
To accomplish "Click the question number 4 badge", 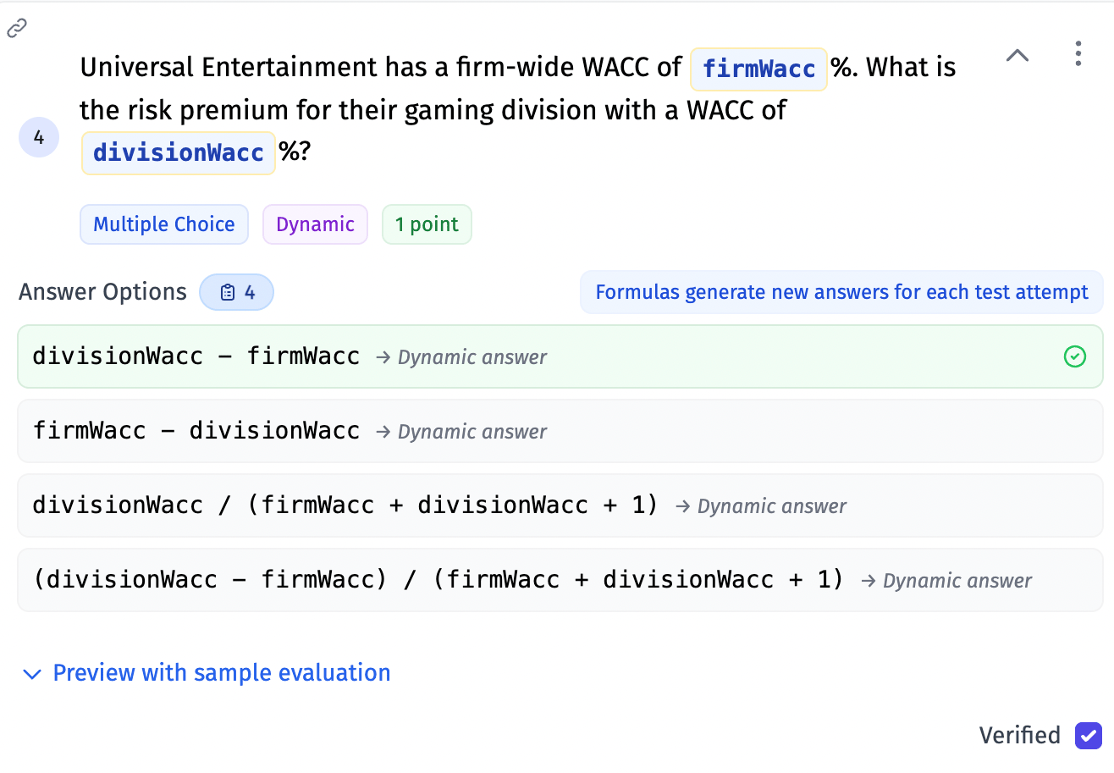I will point(39,137).
